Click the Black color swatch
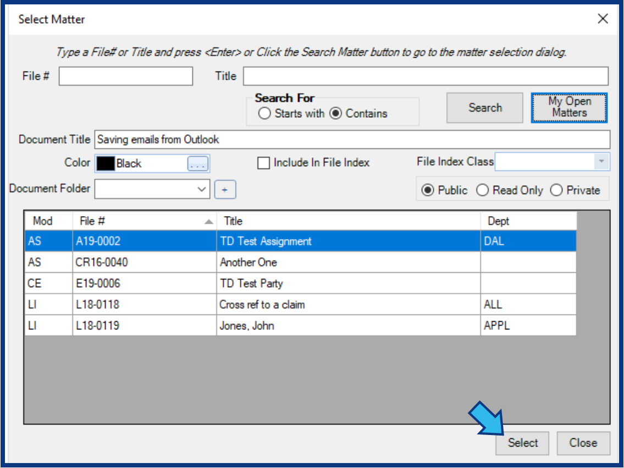This screenshot has width=624, height=468. pos(106,163)
